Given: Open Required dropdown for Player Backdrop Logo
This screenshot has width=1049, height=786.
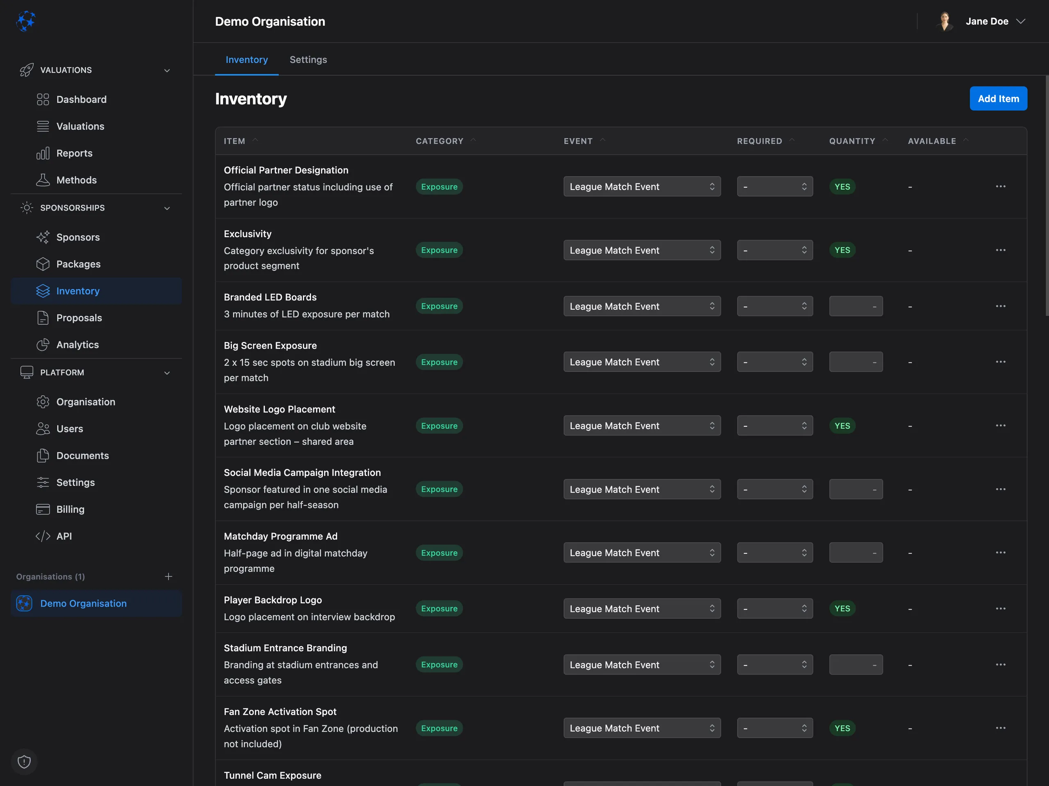Looking at the screenshot, I should click(775, 609).
